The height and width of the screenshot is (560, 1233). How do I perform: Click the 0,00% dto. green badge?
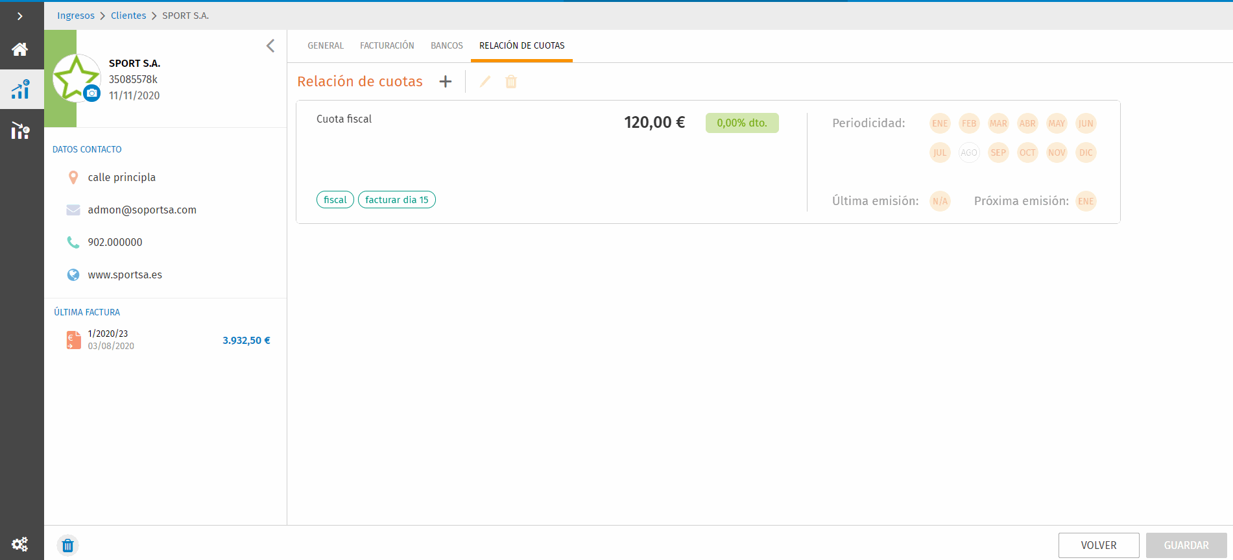(x=742, y=123)
